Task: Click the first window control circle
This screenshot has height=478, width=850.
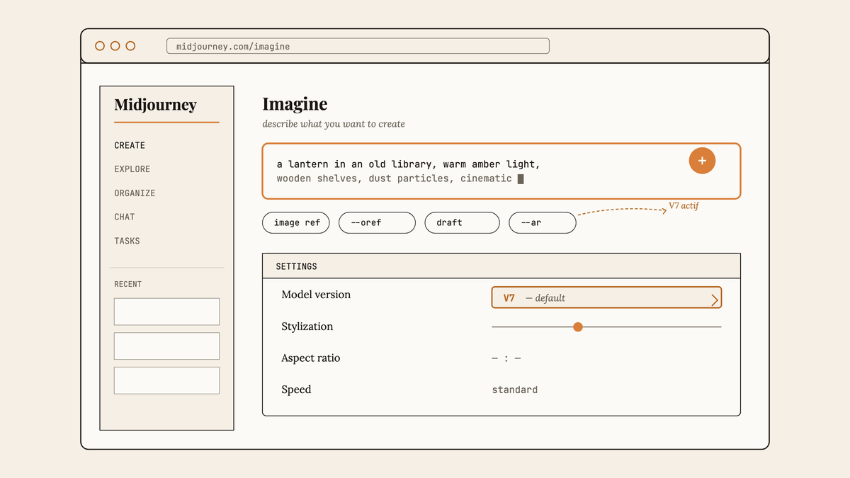Action: 100,46
